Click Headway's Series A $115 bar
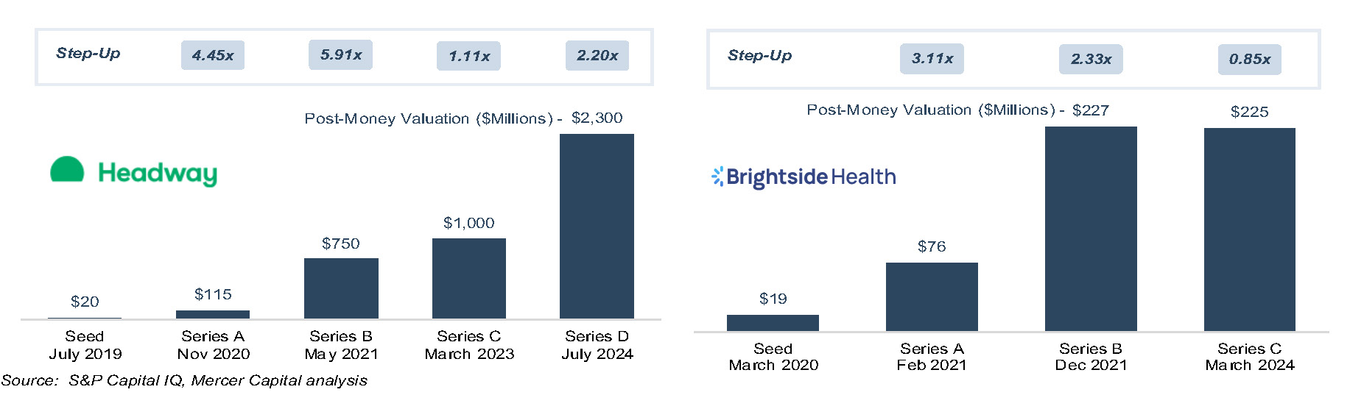 [x=213, y=314]
